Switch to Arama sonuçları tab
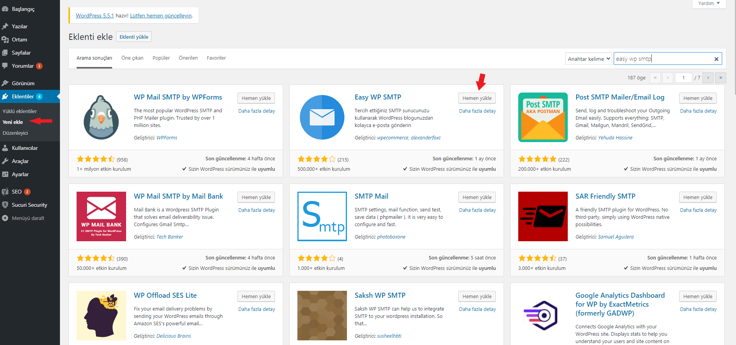This screenshot has width=736, height=345. coord(94,58)
